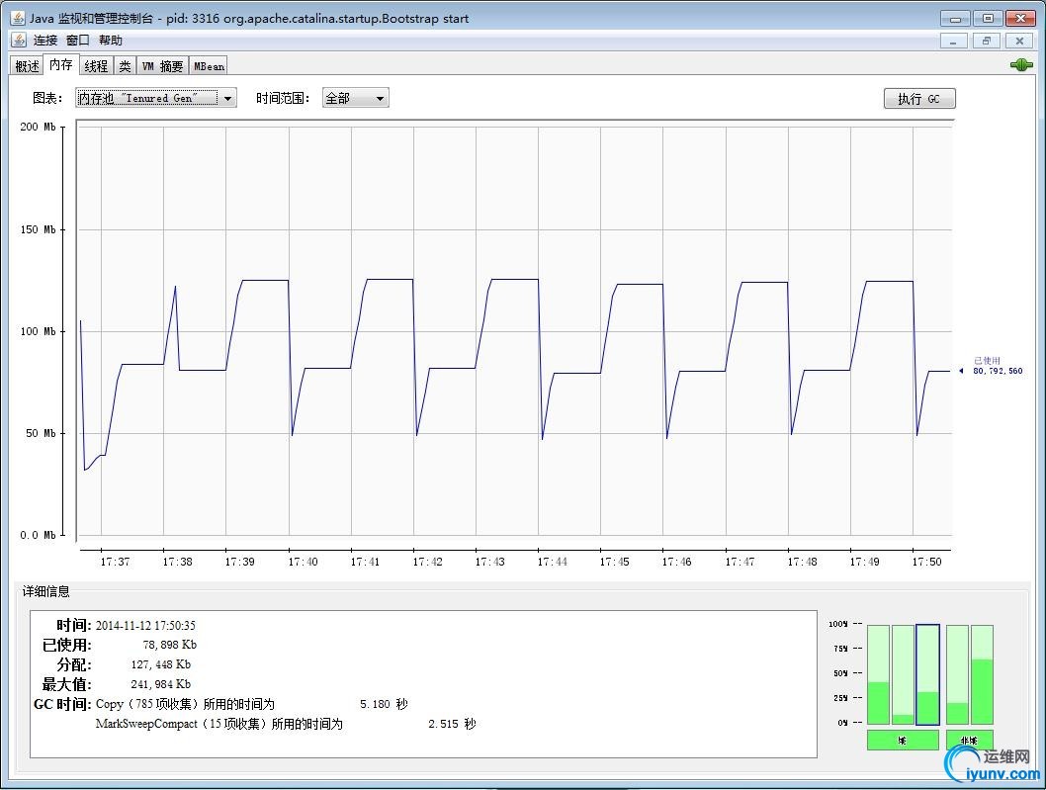
Task: Open the 线程 threads tab
Action: click(96, 66)
